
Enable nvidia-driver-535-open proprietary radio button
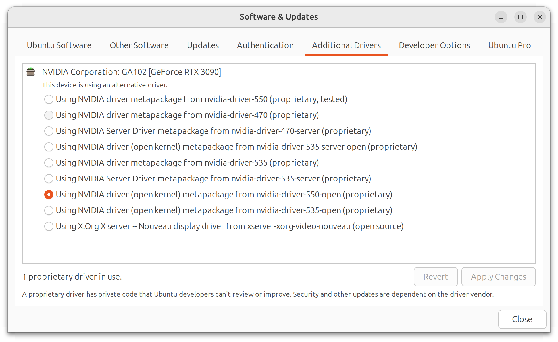point(49,210)
